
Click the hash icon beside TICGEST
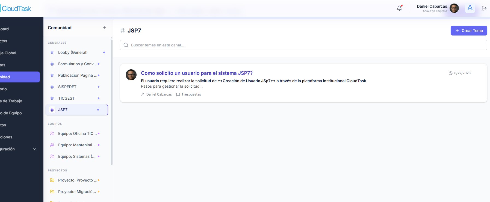pyautogui.click(x=52, y=98)
